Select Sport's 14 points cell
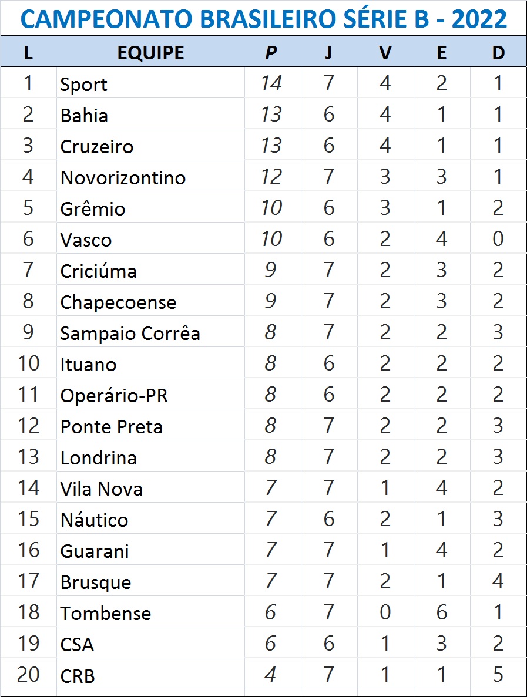This screenshot has height=697, width=527. (271, 84)
